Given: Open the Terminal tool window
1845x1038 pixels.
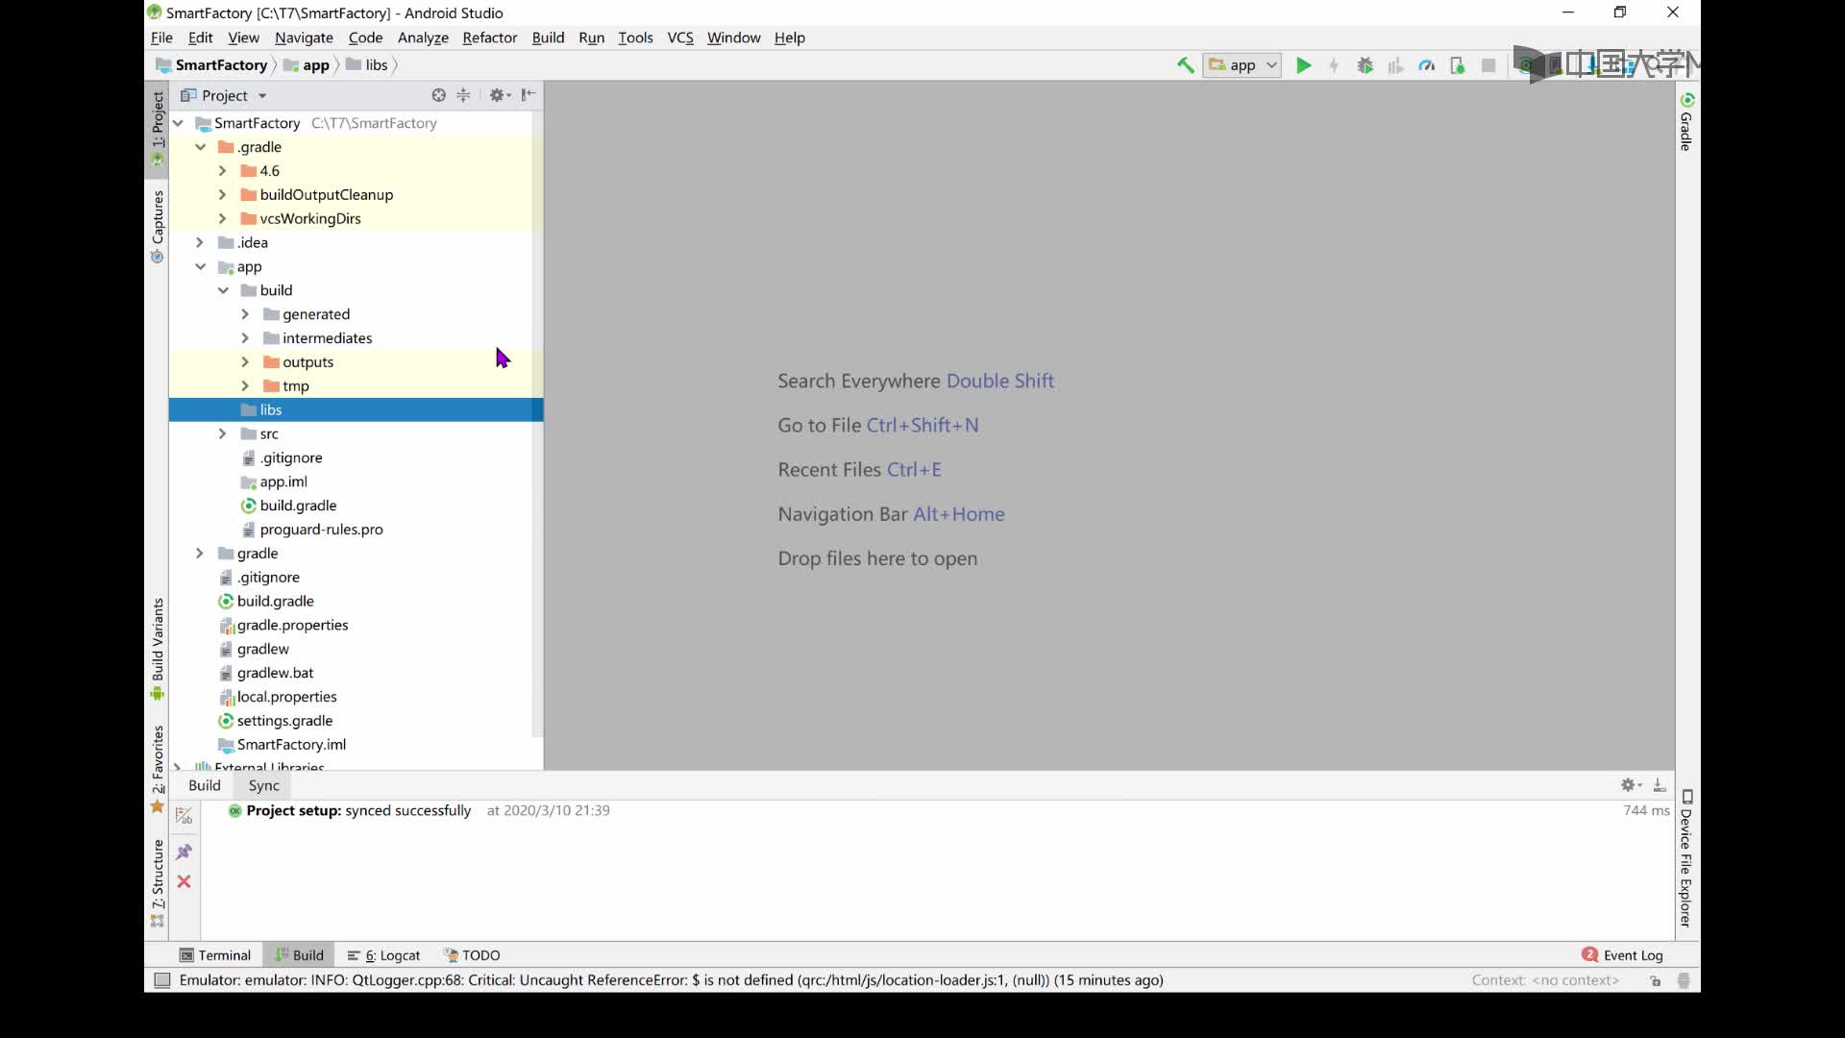Looking at the screenshot, I should [x=215, y=955].
